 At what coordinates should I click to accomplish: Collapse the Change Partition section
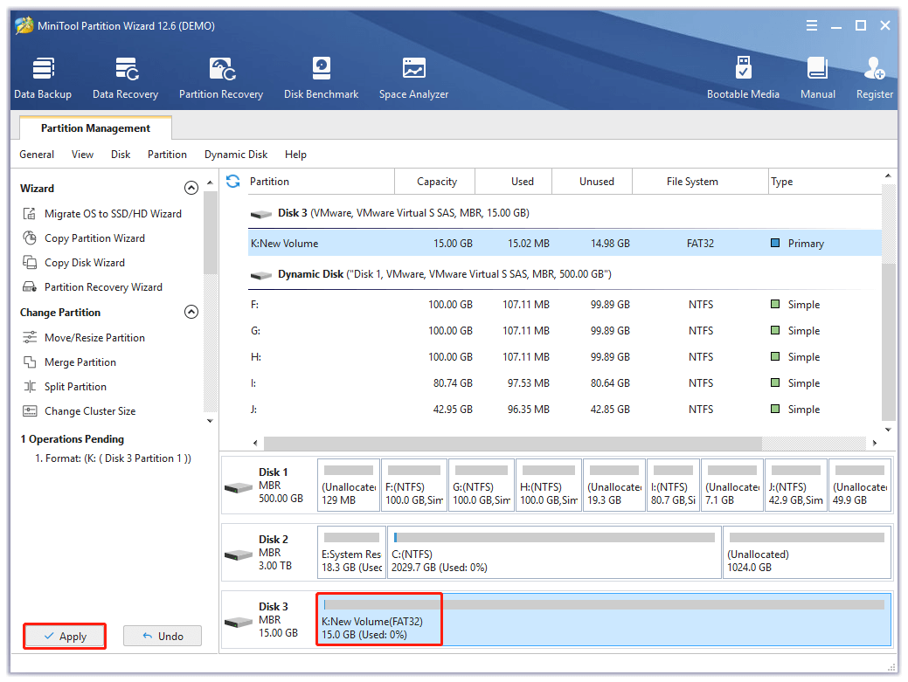click(x=191, y=312)
